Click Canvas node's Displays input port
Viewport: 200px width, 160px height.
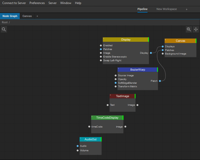pos(163,46)
